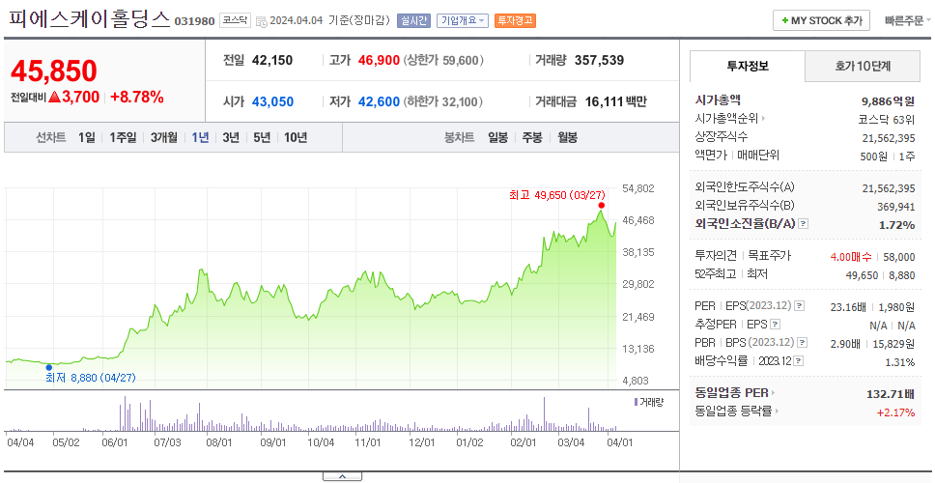Click the 외국인보유주식수(B) value 369,941
This screenshot has width=935, height=483.
click(895, 207)
